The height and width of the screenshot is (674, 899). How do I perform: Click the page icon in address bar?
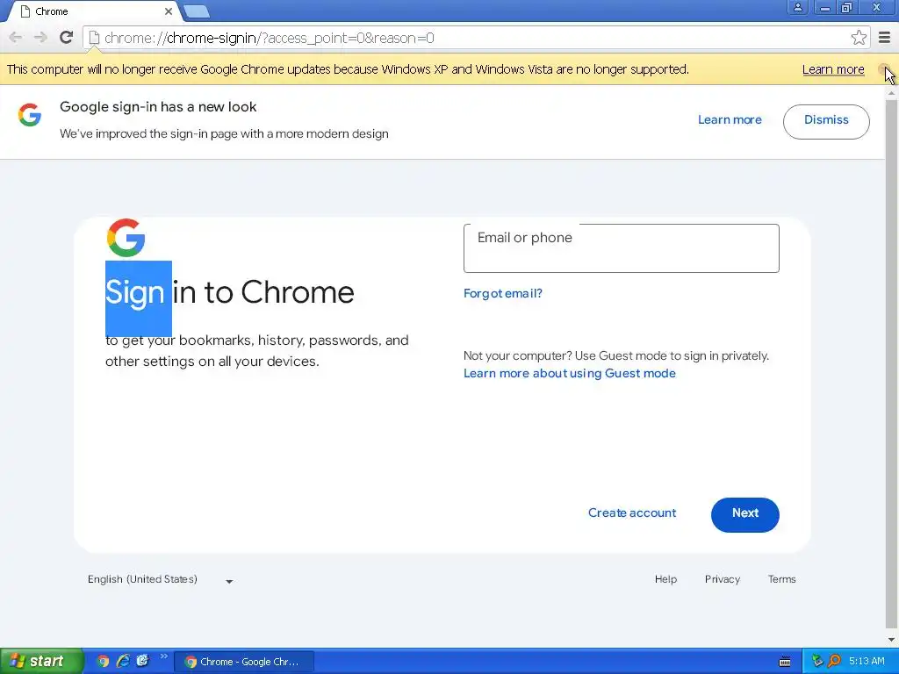point(94,38)
